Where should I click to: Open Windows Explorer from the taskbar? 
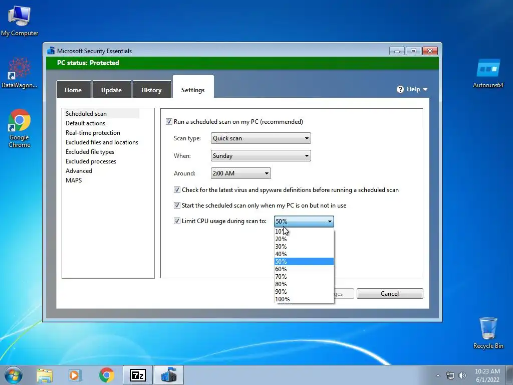(45, 375)
